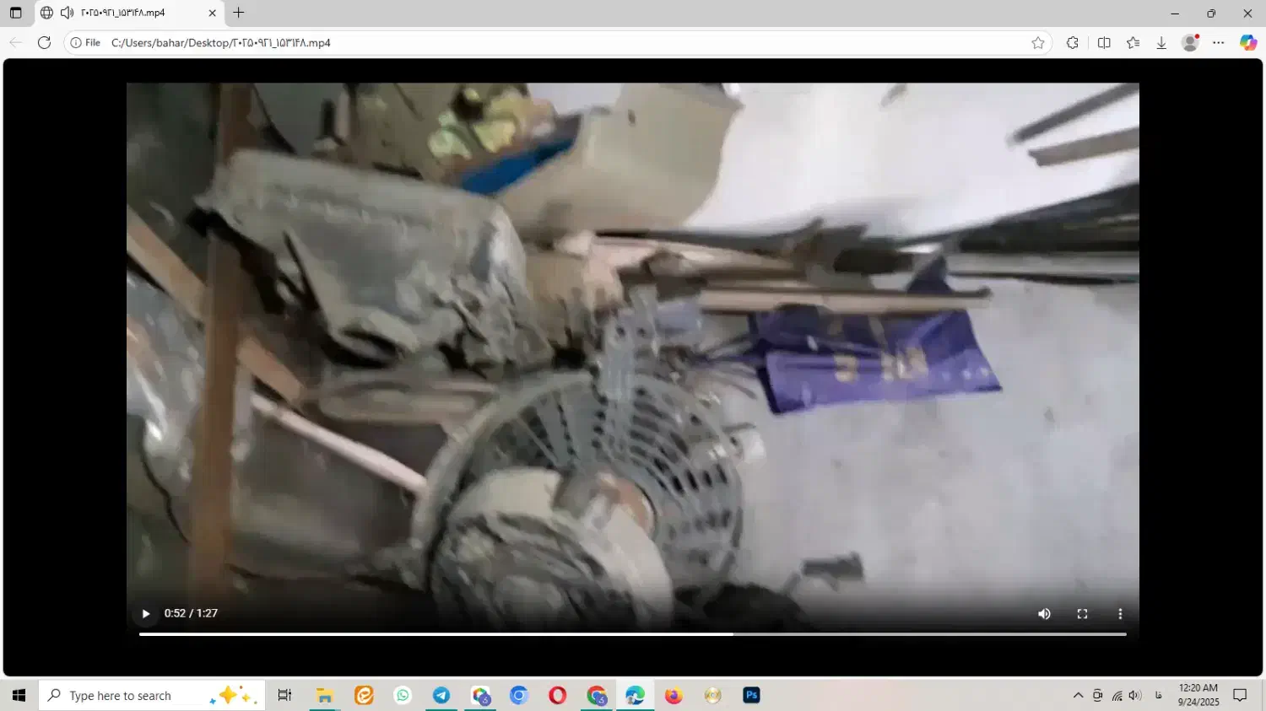Open the Downloads panel
Screen dimensions: 1266x711
tap(1161, 43)
